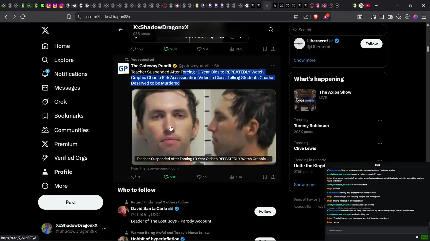This screenshot has height=241, width=430.
Task: Undo the repost showing 264 reposts
Action: coord(170,49)
